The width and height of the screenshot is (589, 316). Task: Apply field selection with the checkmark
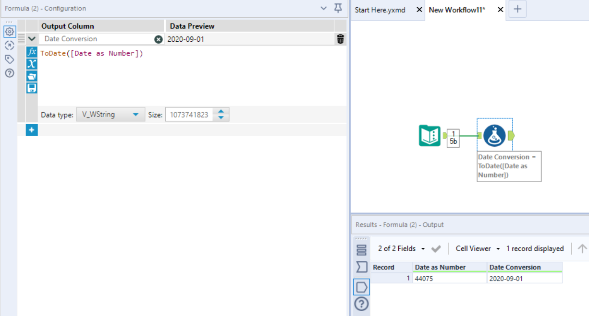point(436,248)
